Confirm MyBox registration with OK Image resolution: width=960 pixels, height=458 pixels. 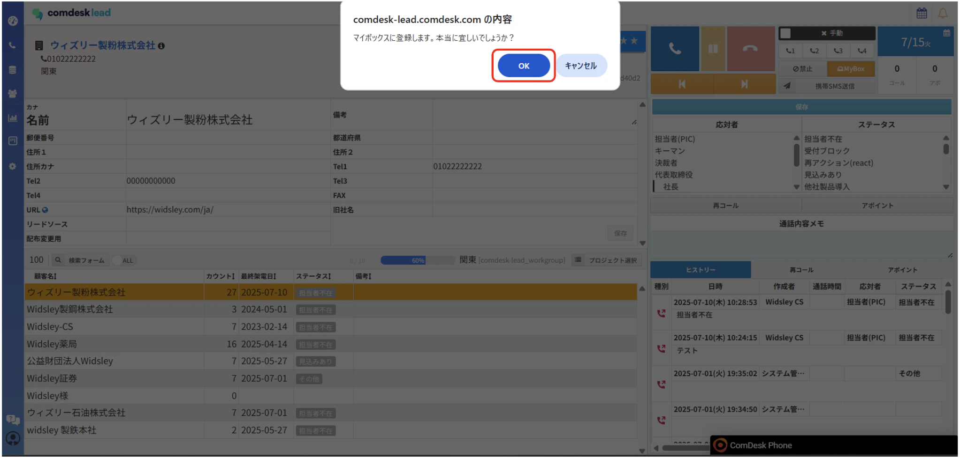tap(524, 66)
